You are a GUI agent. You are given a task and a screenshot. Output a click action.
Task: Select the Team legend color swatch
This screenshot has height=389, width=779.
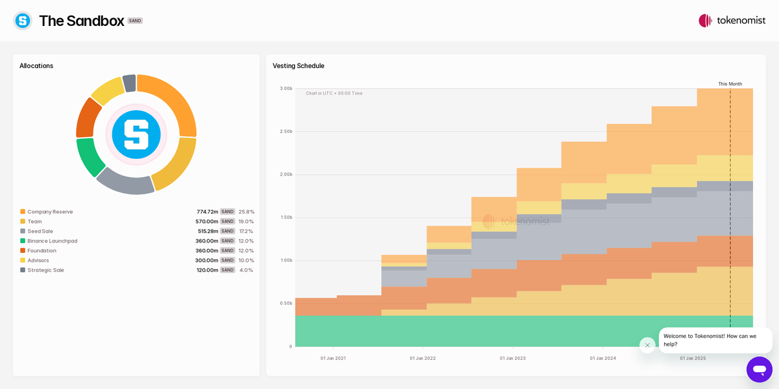[x=23, y=221]
